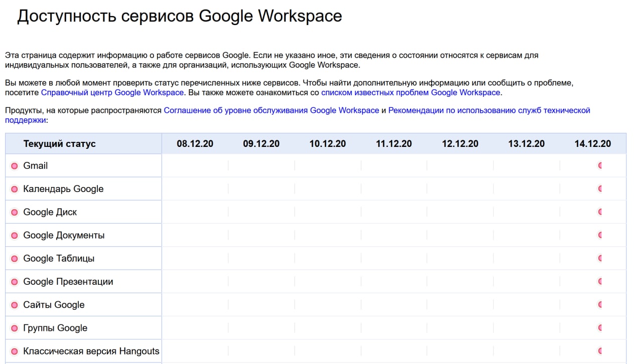Image resolution: width=642 pixels, height=364 pixels.
Task: Click the status dot beside Google Документы
Action: pyautogui.click(x=15, y=236)
